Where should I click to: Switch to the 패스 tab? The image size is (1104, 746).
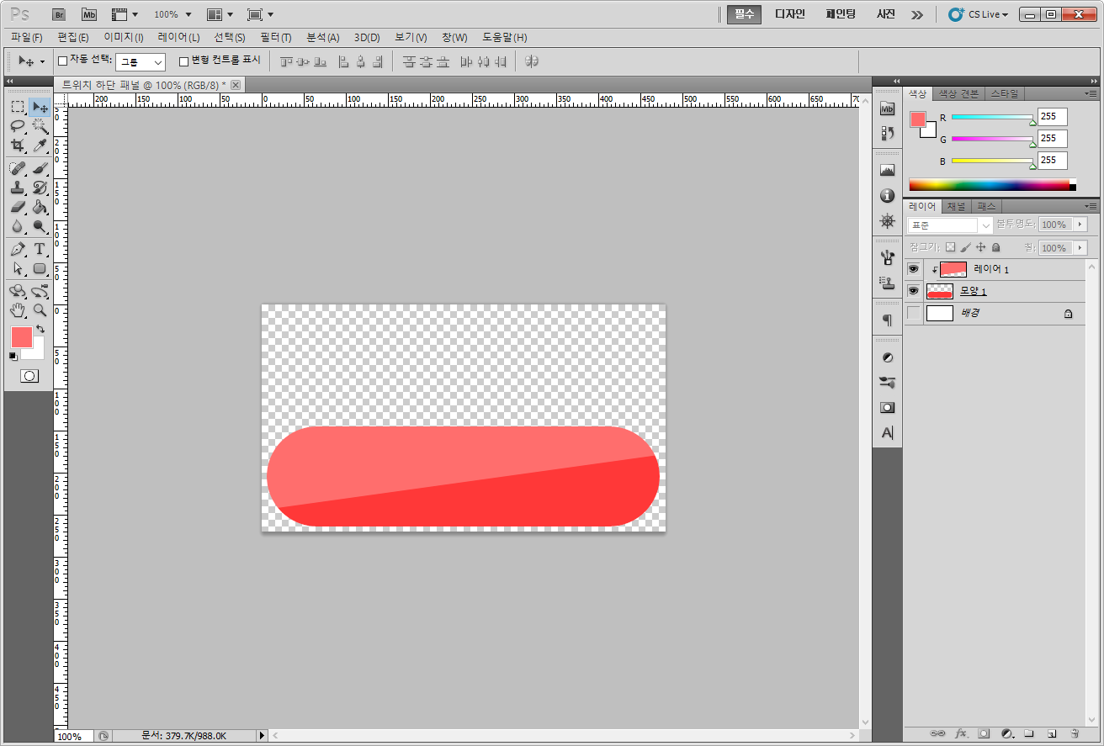(986, 206)
